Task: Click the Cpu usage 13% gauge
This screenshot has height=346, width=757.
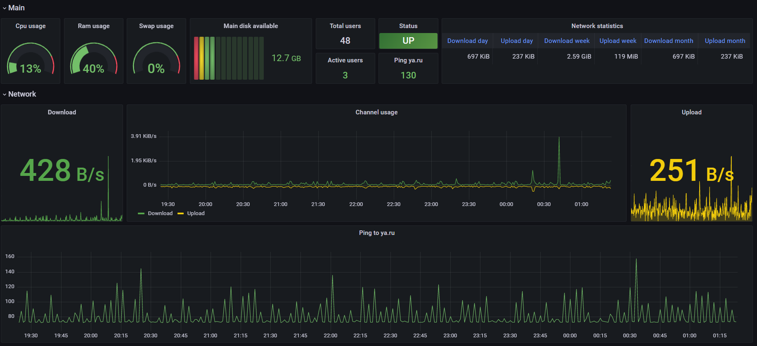Action: pos(31,59)
